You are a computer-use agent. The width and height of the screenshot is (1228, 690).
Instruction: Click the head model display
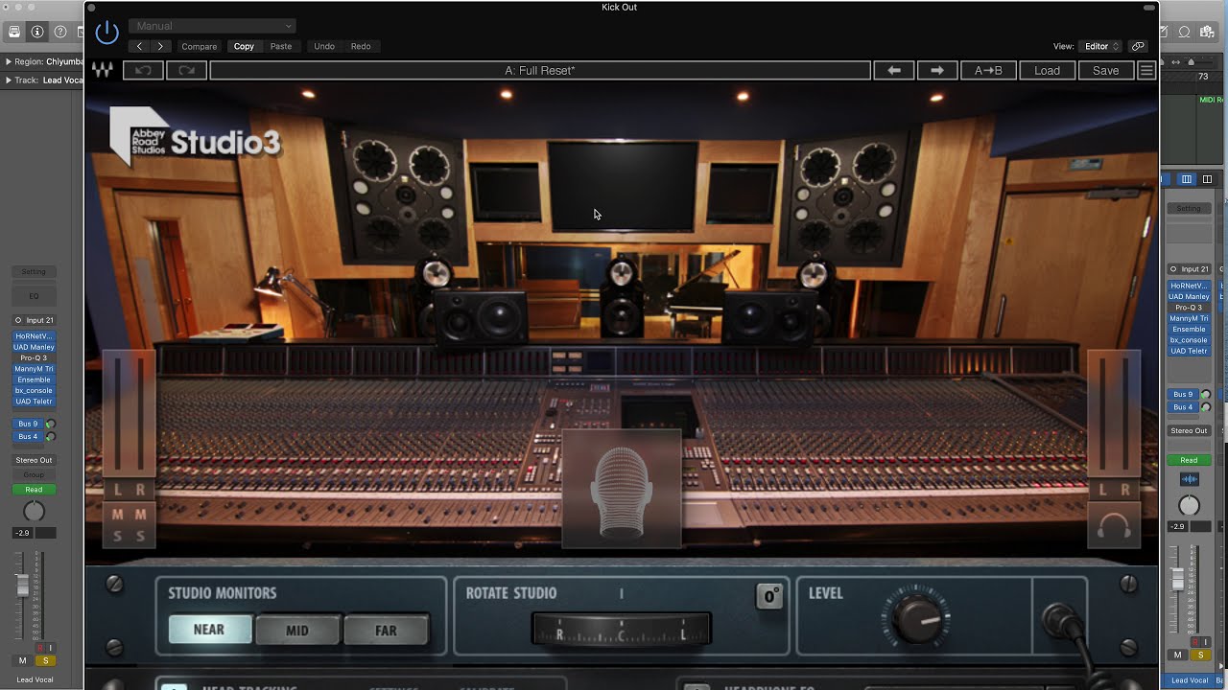(x=622, y=489)
